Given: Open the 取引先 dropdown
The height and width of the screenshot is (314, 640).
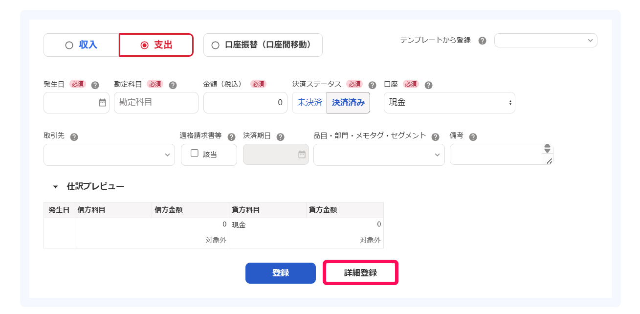Looking at the screenshot, I should click(x=109, y=155).
